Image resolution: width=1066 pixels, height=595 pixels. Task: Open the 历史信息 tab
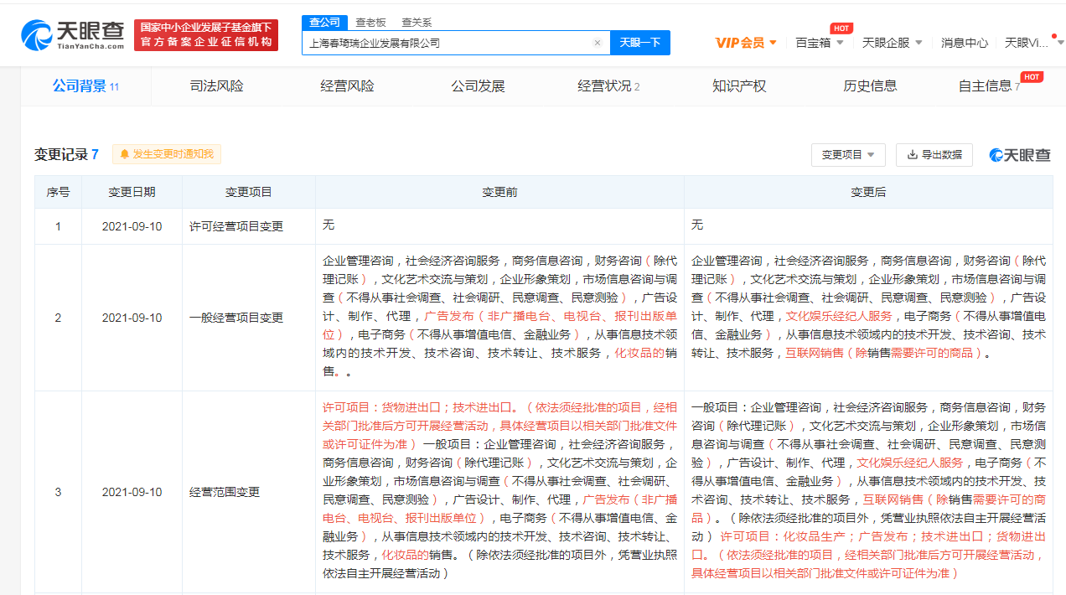pos(870,85)
